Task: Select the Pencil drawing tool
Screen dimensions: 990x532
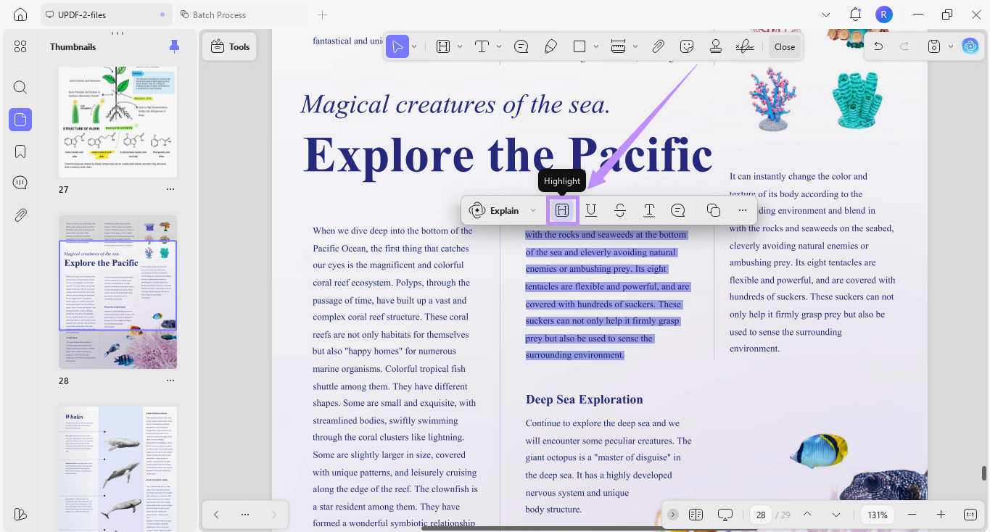Action: tap(550, 46)
